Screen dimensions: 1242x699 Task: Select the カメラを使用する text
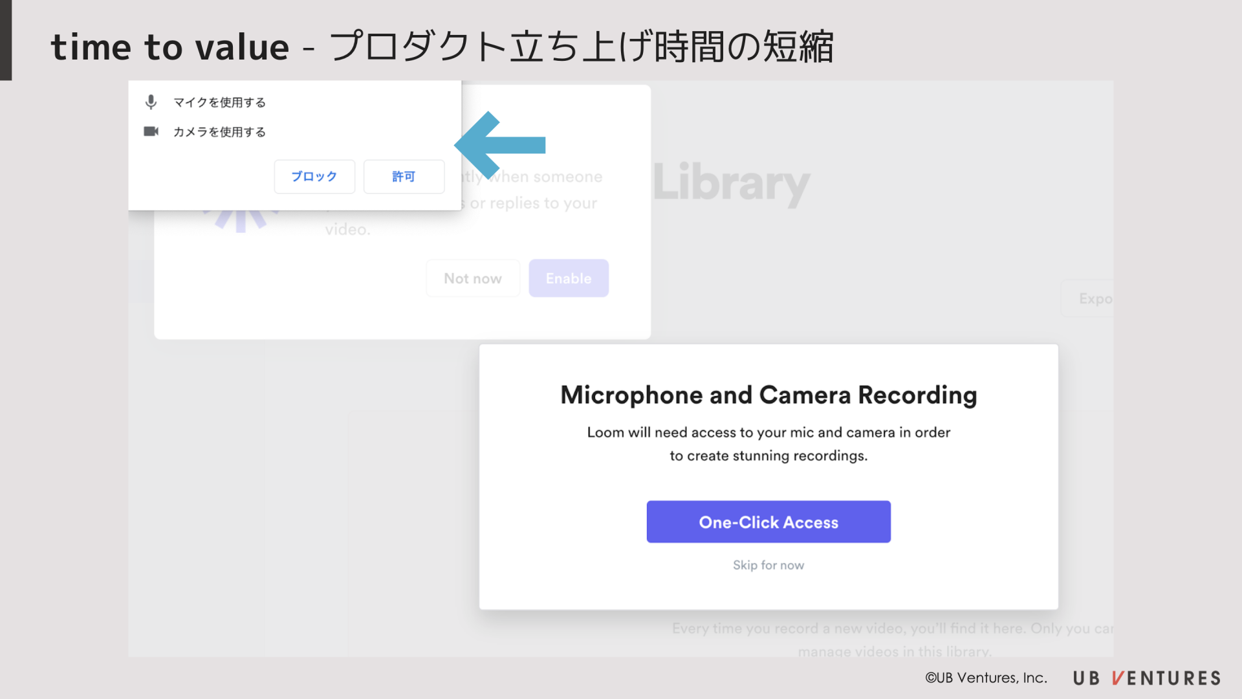(x=219, y=132)
